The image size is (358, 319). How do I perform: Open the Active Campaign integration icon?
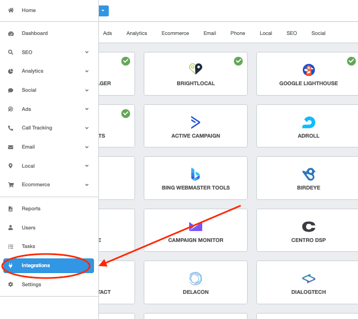click(x=195, y=122)
